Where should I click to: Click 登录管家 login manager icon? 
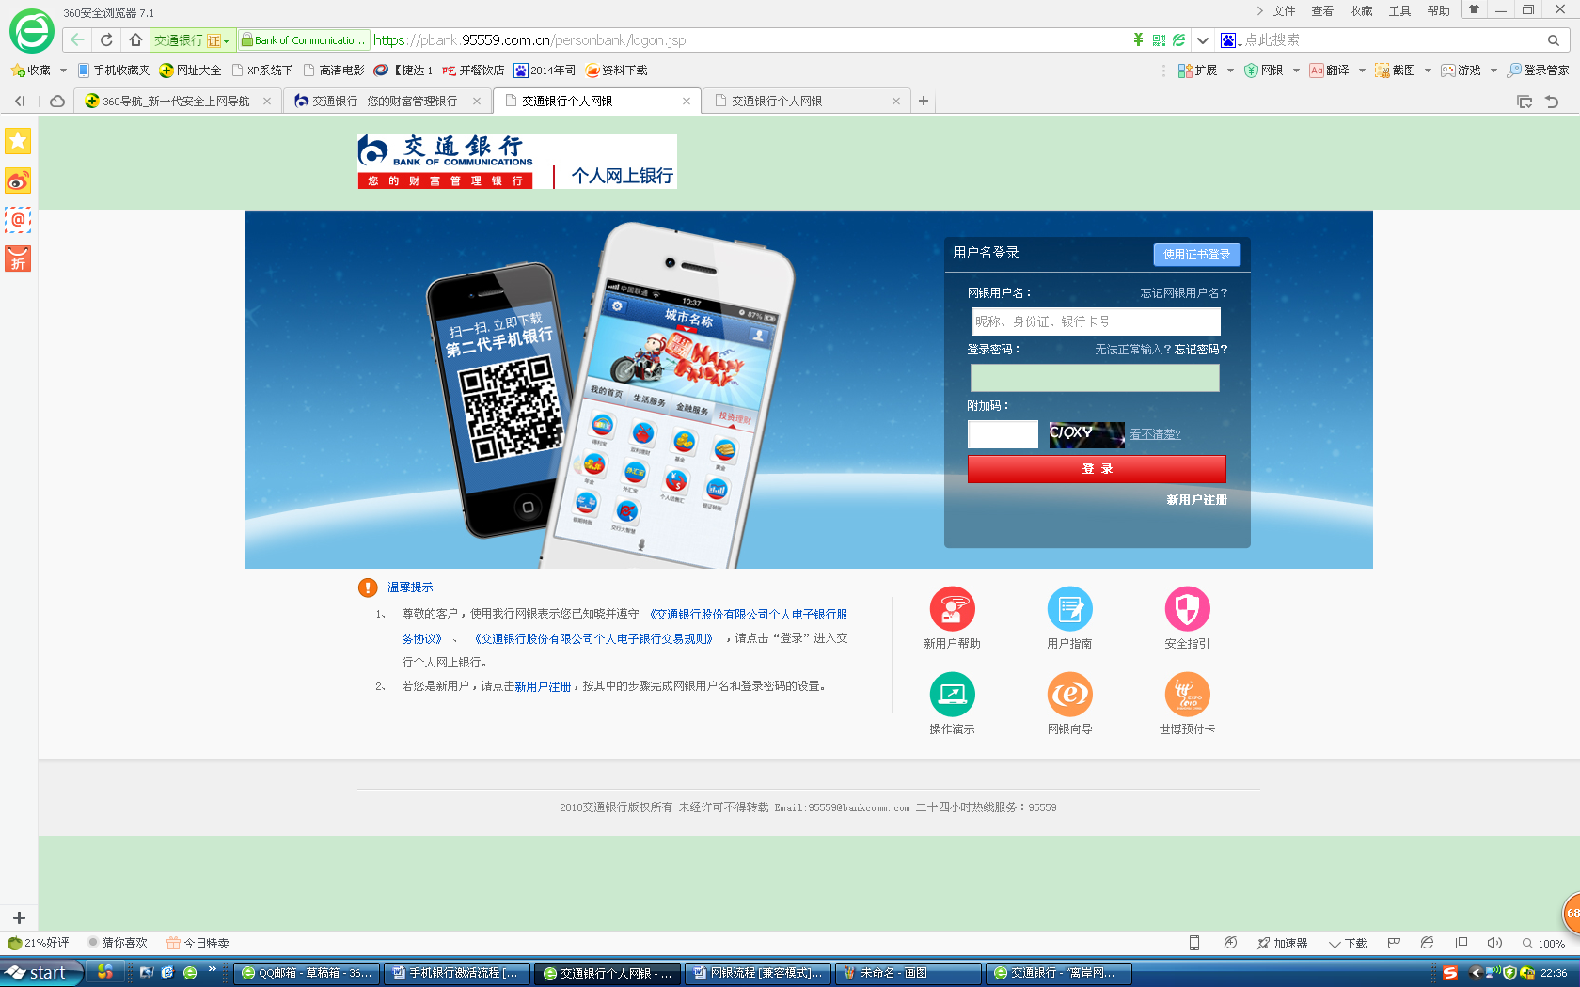coord(1538,70)
